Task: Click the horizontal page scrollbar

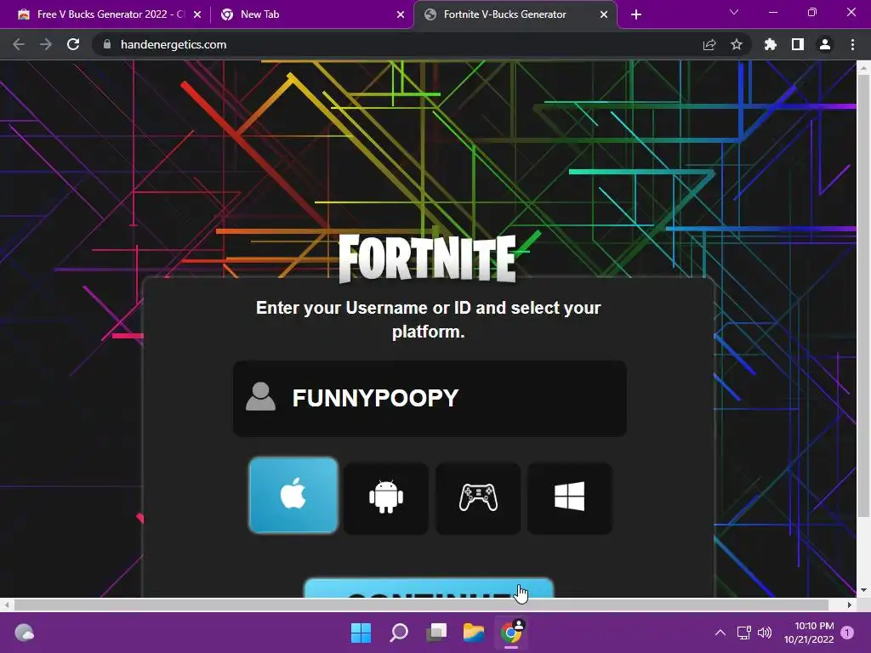Action: pos(421,605)
